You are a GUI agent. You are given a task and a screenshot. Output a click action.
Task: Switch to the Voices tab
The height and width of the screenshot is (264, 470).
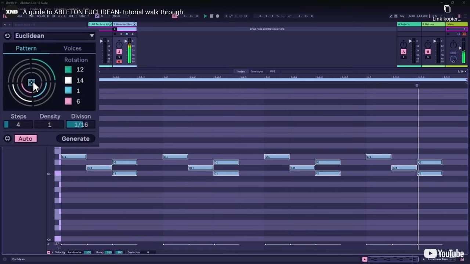pos(72,48)
